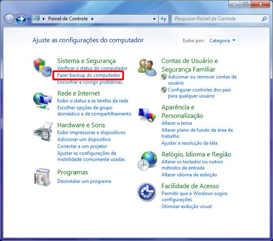Click Alterar o tema
273x241 pixels.
(x=176, y=123)
